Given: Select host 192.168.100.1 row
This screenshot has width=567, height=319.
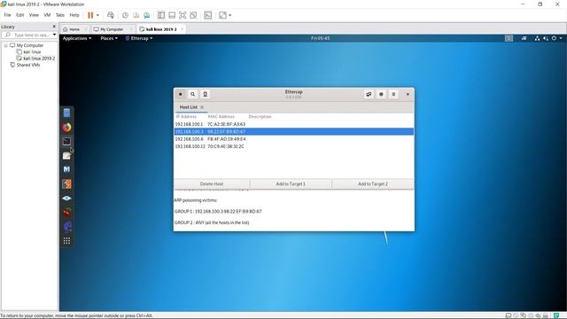Looking at the screenshot, I should click(293, 124).
